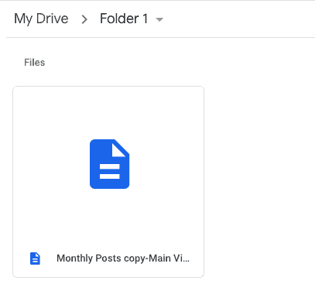Screen dimensions: 315x308
Task: Click breadcrumb chevron after My Drive
Action: tap(84, 19)
